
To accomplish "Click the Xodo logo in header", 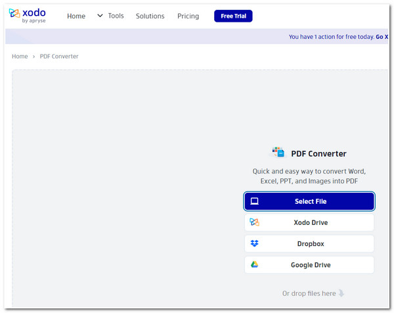I will click(27, 16).
